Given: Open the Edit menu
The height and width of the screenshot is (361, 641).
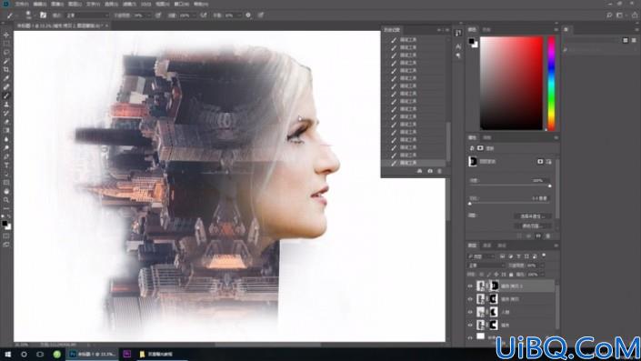Looking at the screenshot, I should click(40, 4).
